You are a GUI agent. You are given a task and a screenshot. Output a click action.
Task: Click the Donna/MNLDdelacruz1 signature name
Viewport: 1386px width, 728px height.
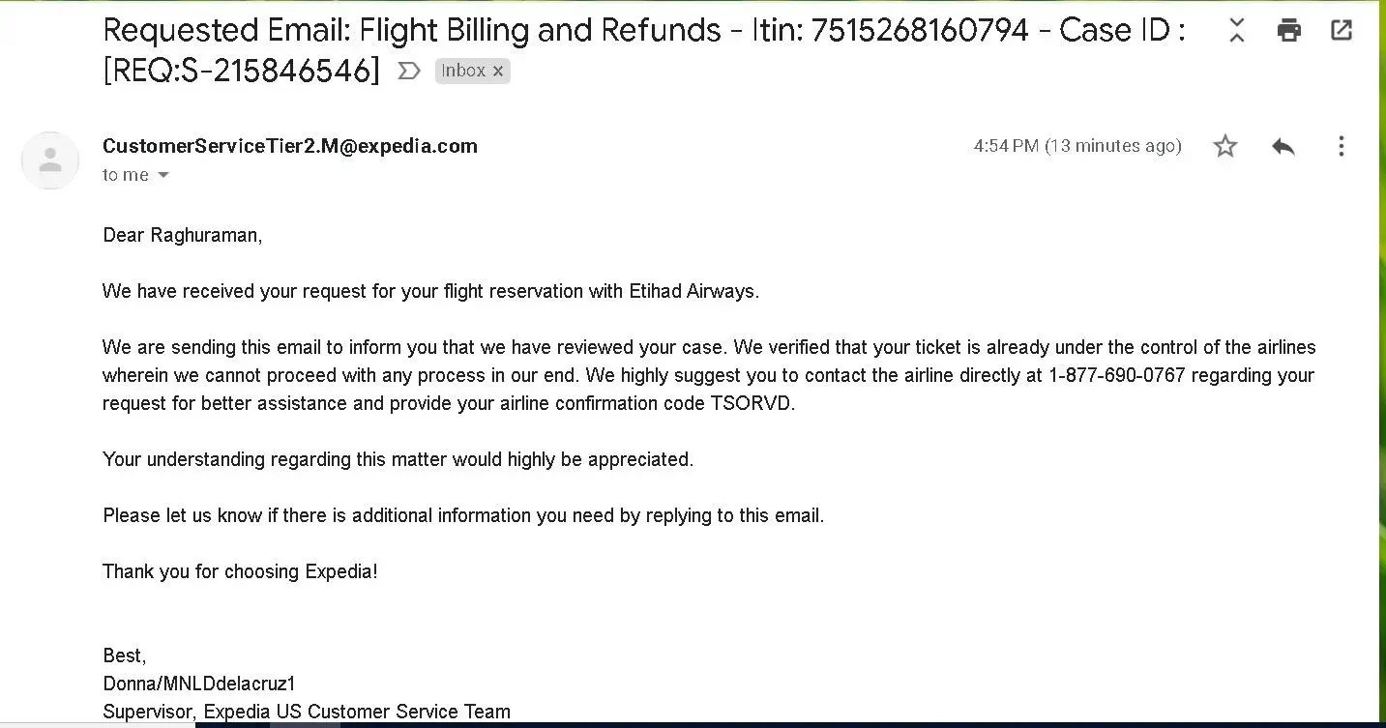198,684
